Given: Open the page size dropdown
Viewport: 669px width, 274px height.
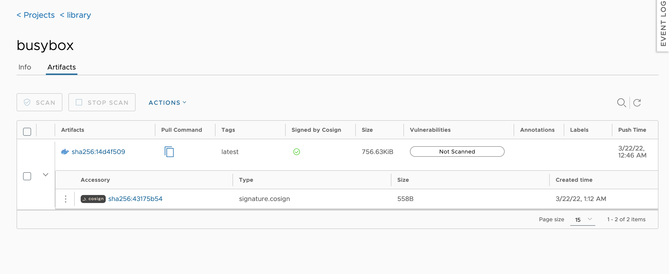Looking at the screenshot, I should pos(582,219).
